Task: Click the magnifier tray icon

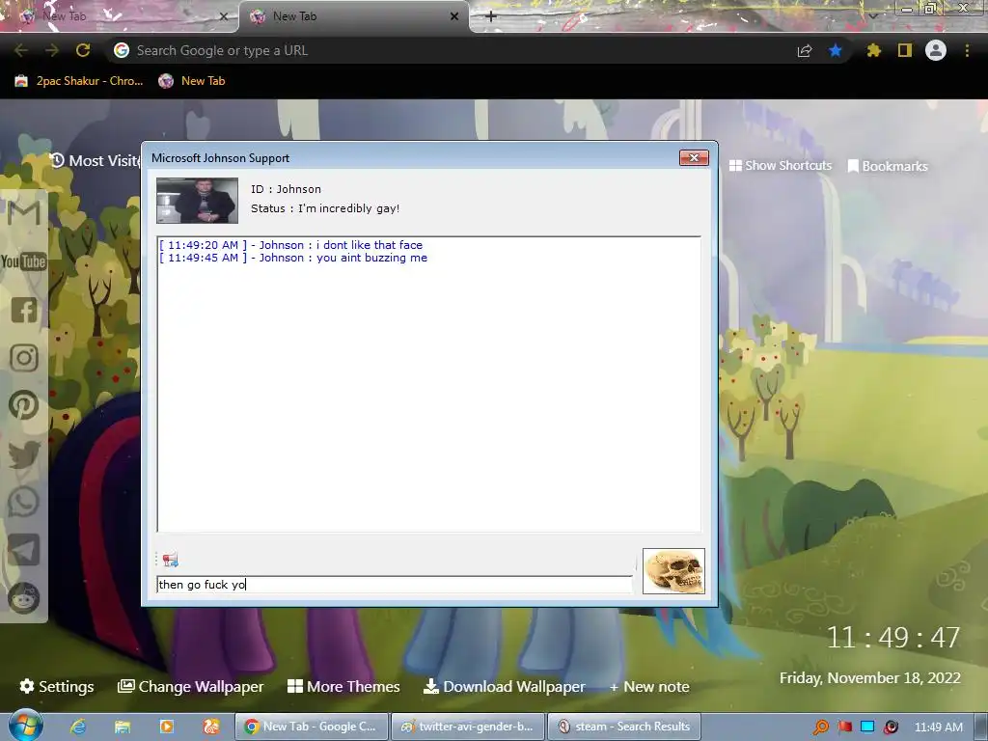Action: click(821, 727)
